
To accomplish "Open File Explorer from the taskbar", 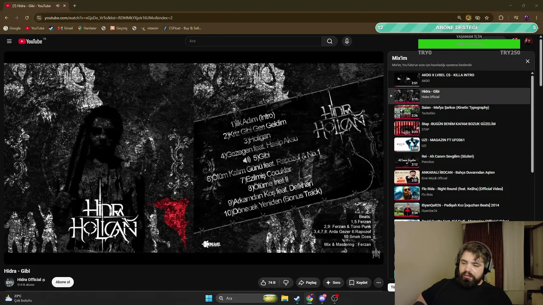I will pos(285,298).
